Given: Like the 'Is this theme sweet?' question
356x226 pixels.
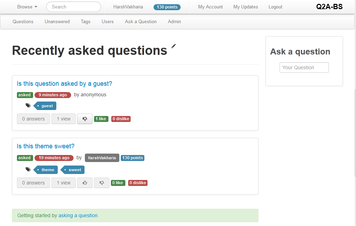Looking at the screenshot, I should click(85, 183).
